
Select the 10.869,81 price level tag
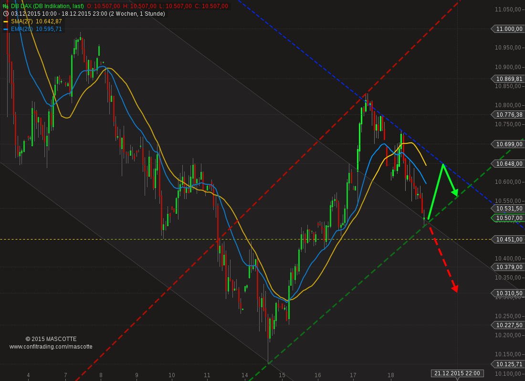(507, 79)
